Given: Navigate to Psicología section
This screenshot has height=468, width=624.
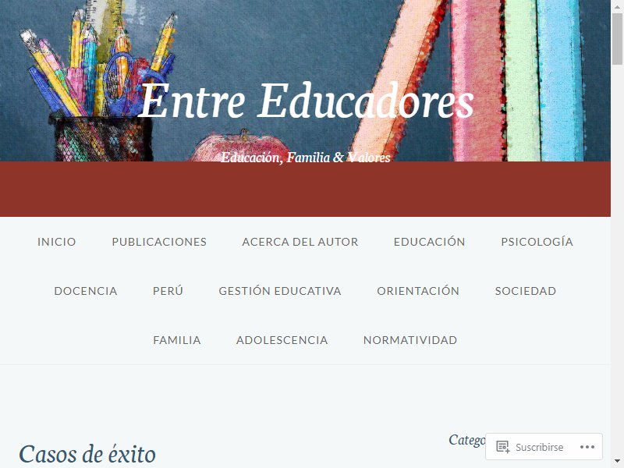Looking at the screenshot, I should (x=537, y=242).
